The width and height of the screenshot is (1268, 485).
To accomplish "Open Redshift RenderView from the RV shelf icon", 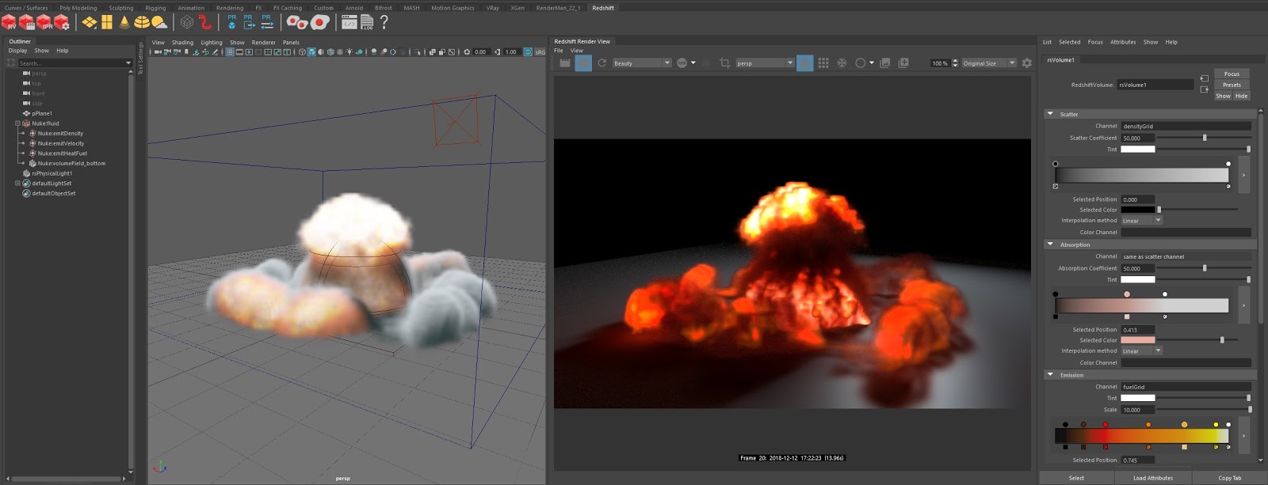I will coord(10,22).
